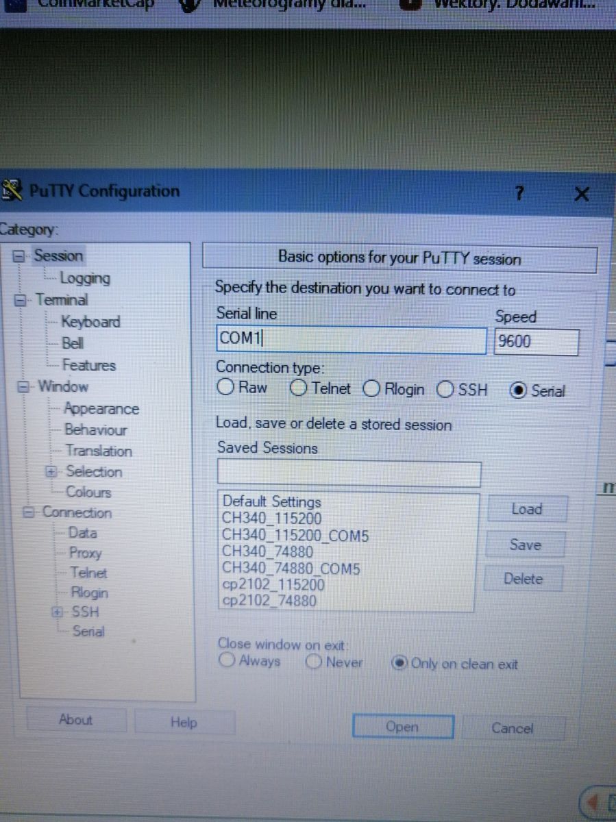Open the Window category
This screenshot has width=616, height=822.
[x=63, y=386]
